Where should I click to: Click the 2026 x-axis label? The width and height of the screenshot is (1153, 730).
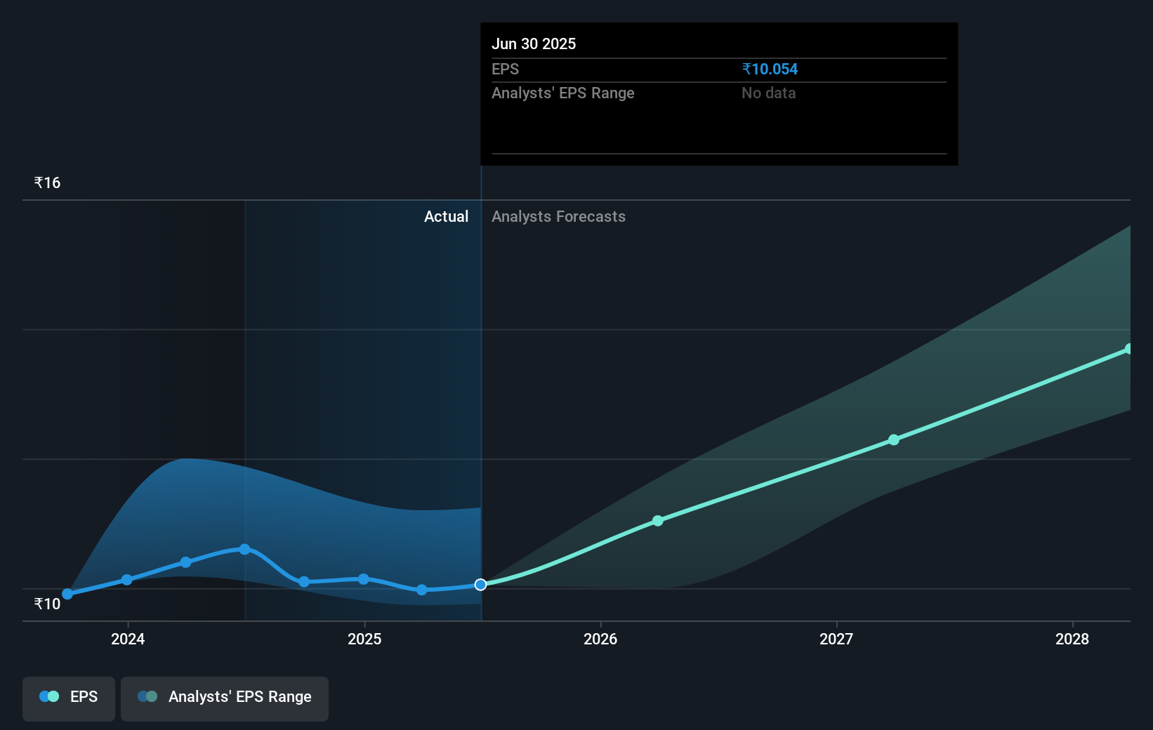pos(600,639)
